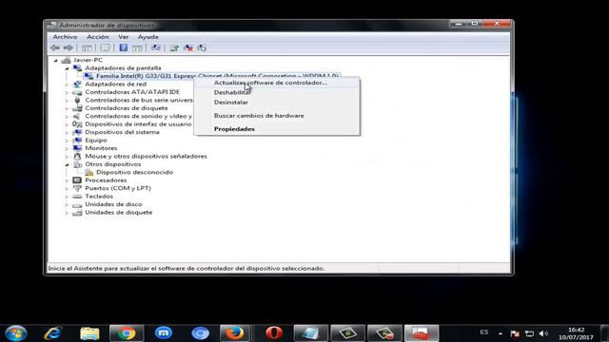This screenshot has height=342, width=609.
Task: Click the red-flagged Action Center tray icon
Action: point(515,333)
